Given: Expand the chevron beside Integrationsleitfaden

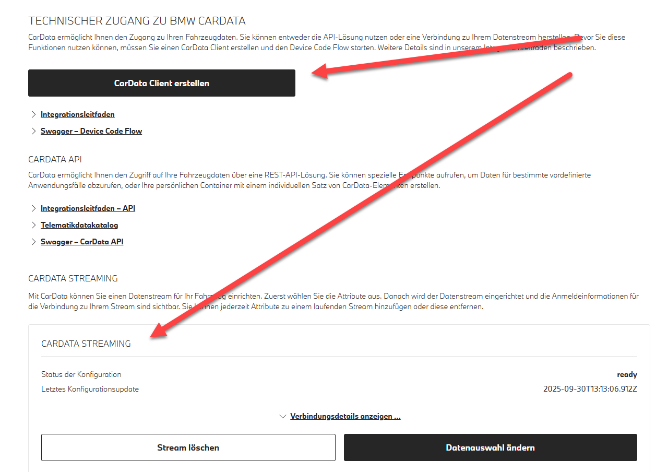Looking at the screenshot, I should click(x=34, y=114).
